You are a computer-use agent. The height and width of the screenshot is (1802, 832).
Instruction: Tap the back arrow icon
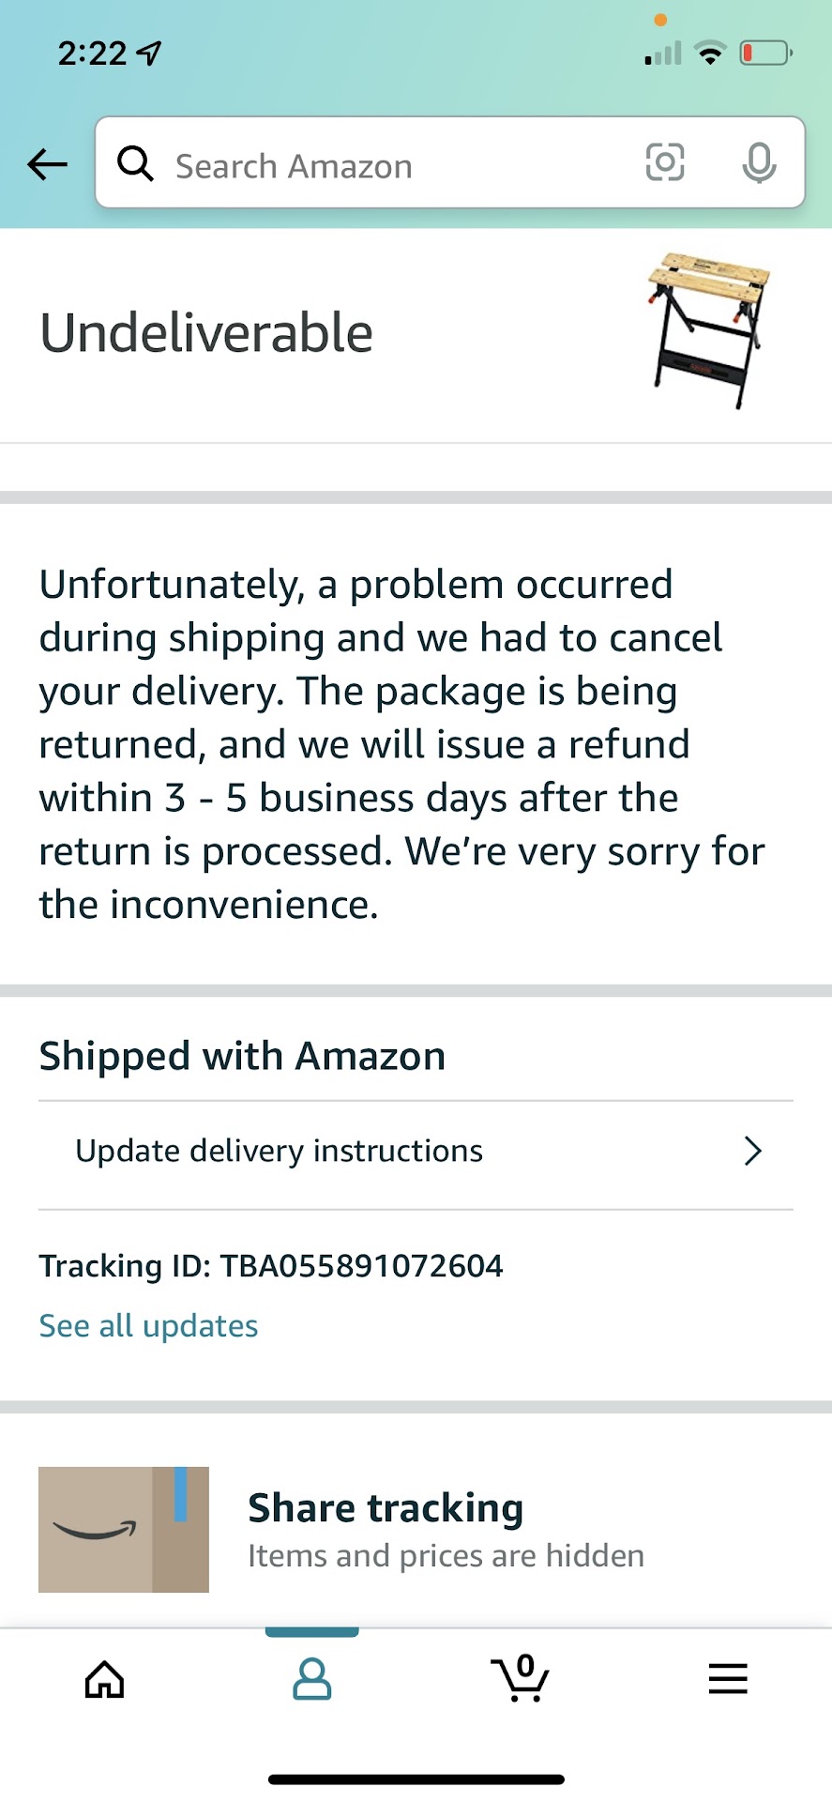(47, 165)
